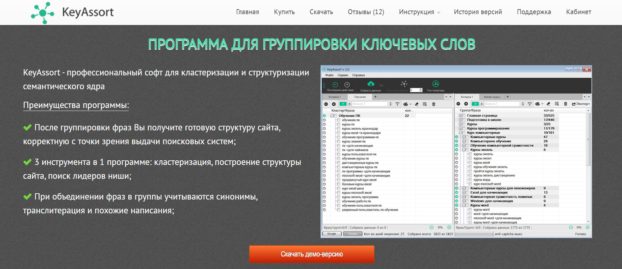The height and width of the screenshot is (269, 622).
Task: Tick the checkbox next to 'обучение пк'
Action: (x=338, y=120)
